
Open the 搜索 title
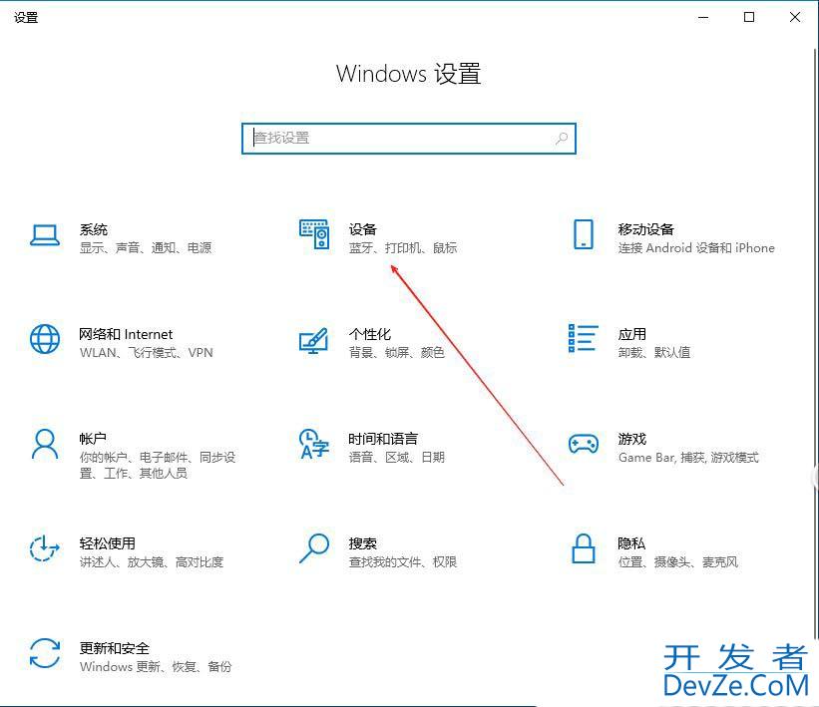[363, 543]
